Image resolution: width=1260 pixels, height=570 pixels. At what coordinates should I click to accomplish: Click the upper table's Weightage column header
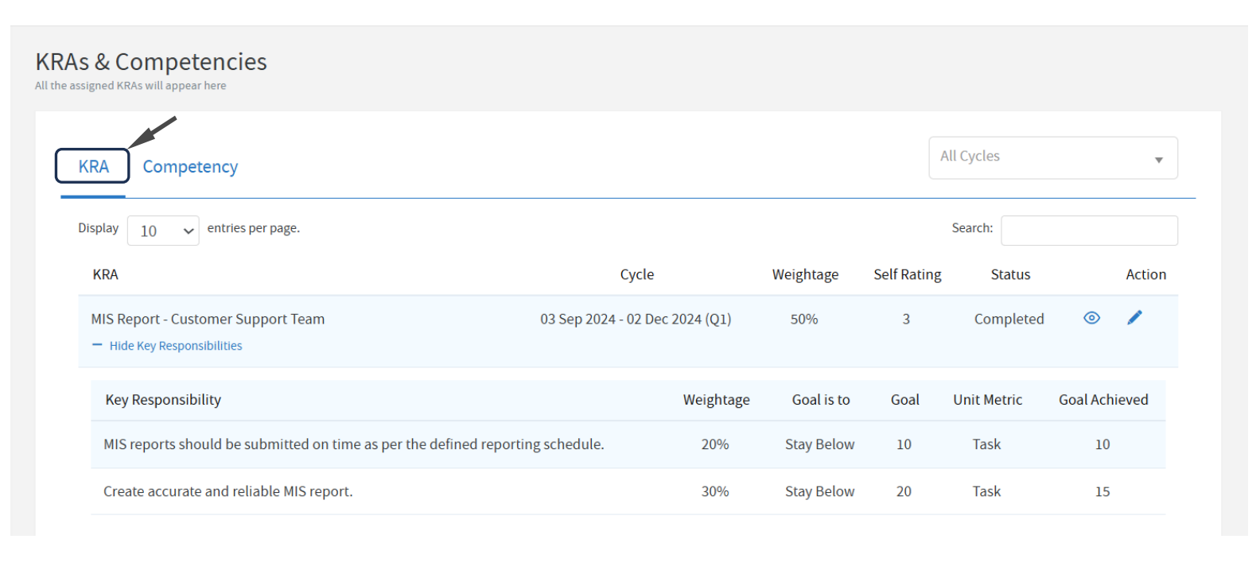(x=804, y=274)
